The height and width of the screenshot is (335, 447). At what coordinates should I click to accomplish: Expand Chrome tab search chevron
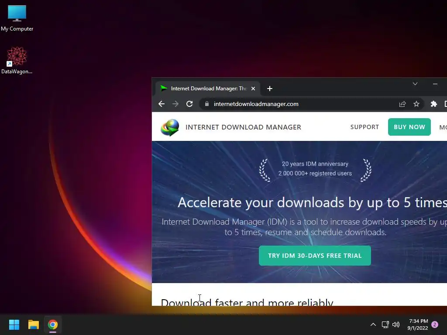pos(415,84)
